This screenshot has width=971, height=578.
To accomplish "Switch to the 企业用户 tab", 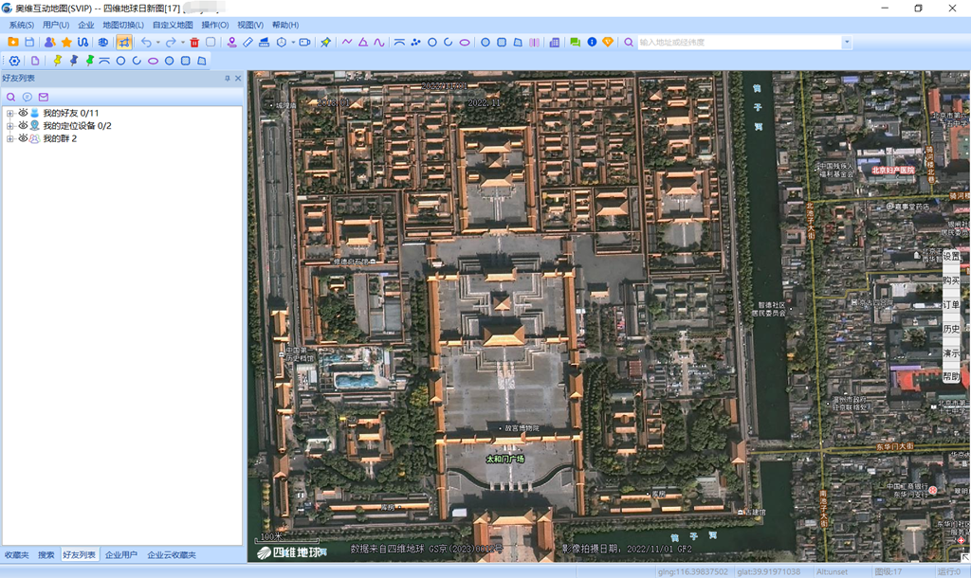I will coord(120,555).
